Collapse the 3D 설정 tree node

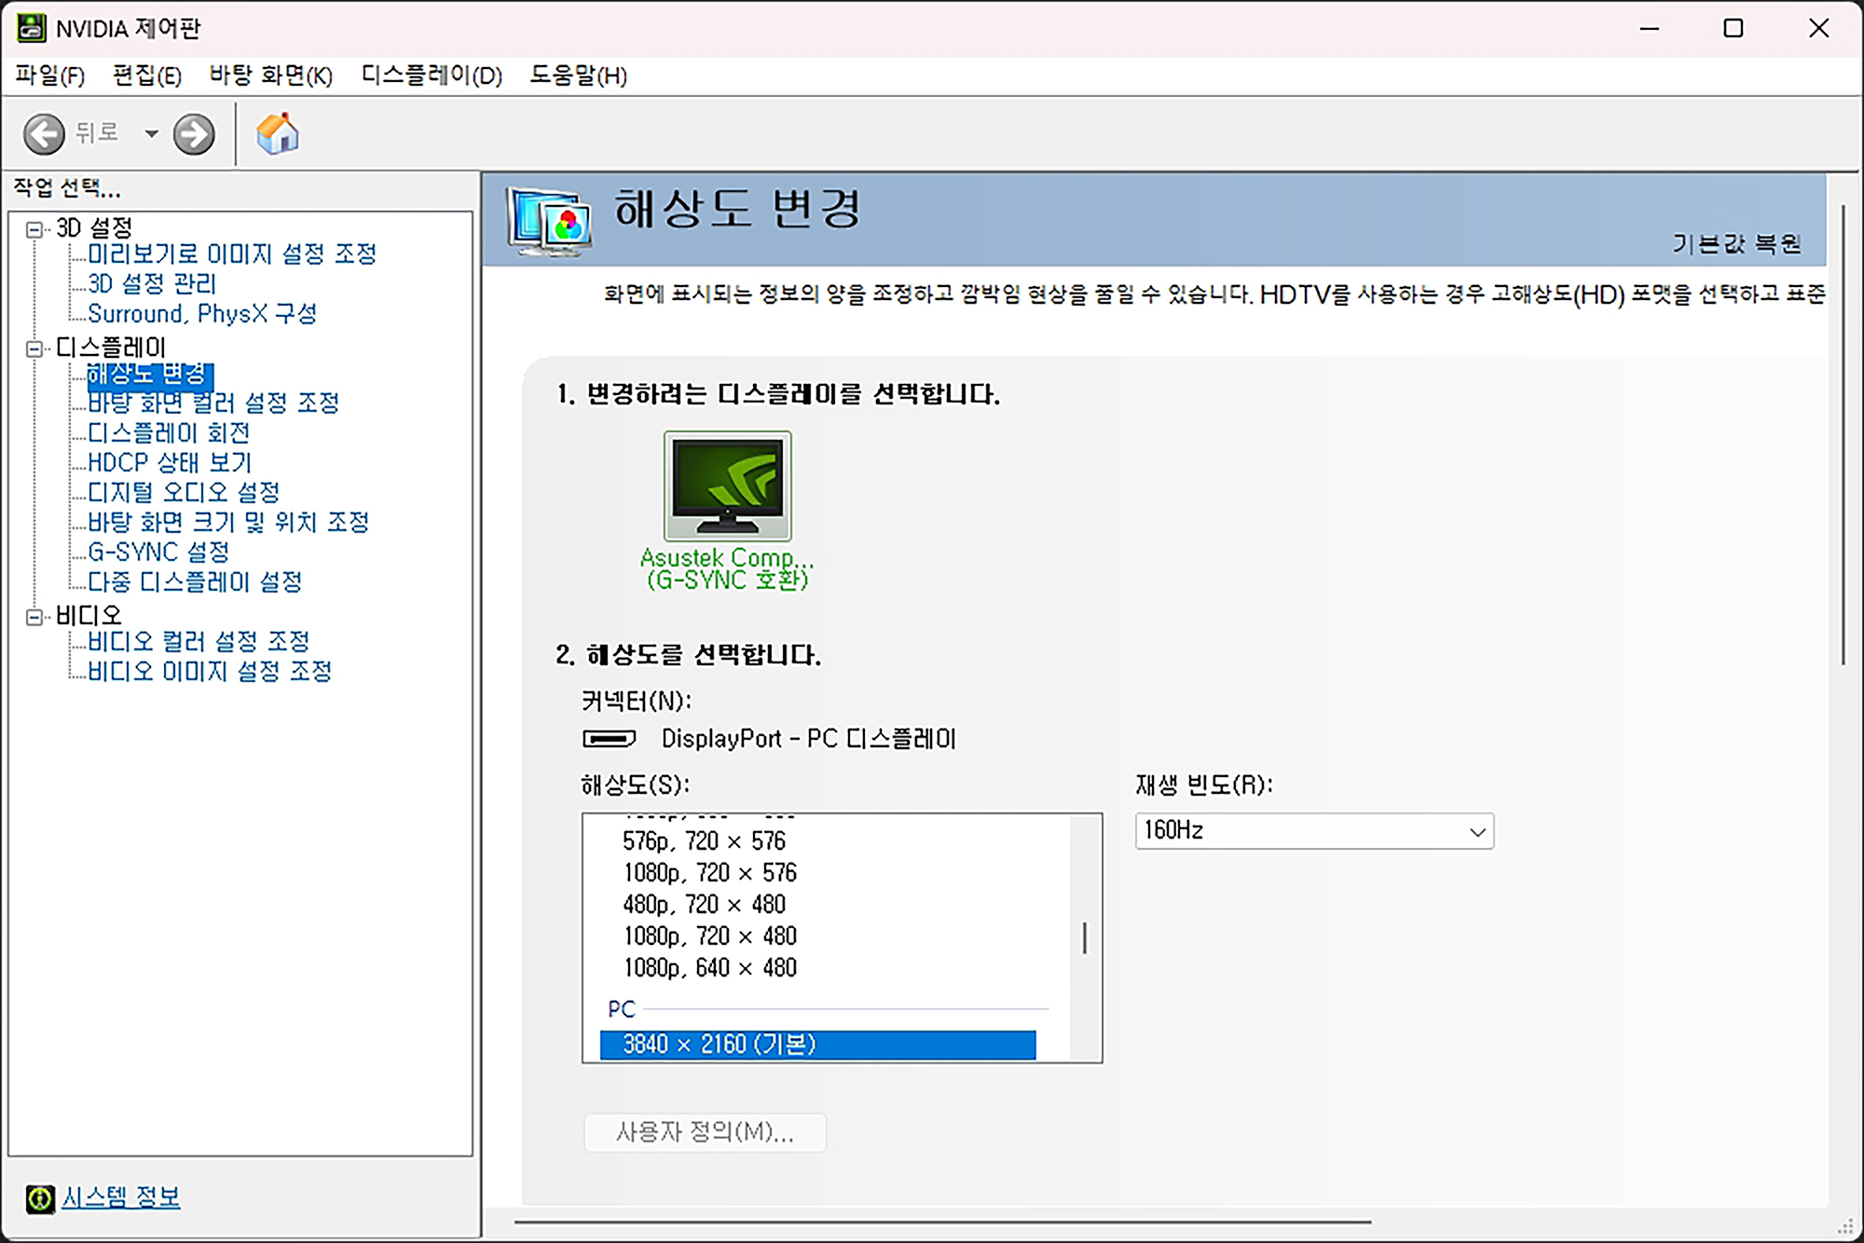(x=34, y=229)
